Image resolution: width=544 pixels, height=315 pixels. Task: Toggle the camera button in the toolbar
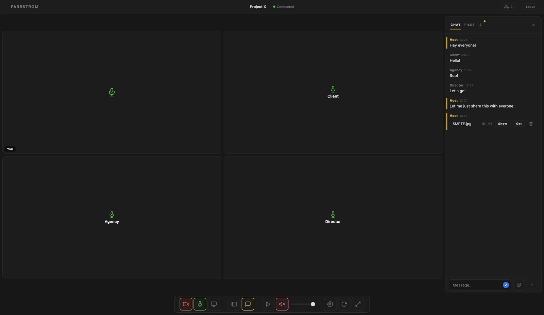[186, 304]
